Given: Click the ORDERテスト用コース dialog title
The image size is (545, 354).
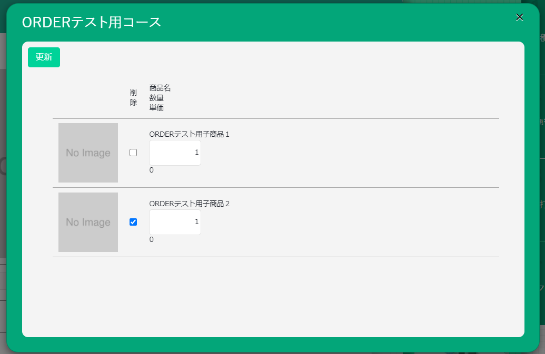Looking at the screenshot, I should [x=91, y=22].
